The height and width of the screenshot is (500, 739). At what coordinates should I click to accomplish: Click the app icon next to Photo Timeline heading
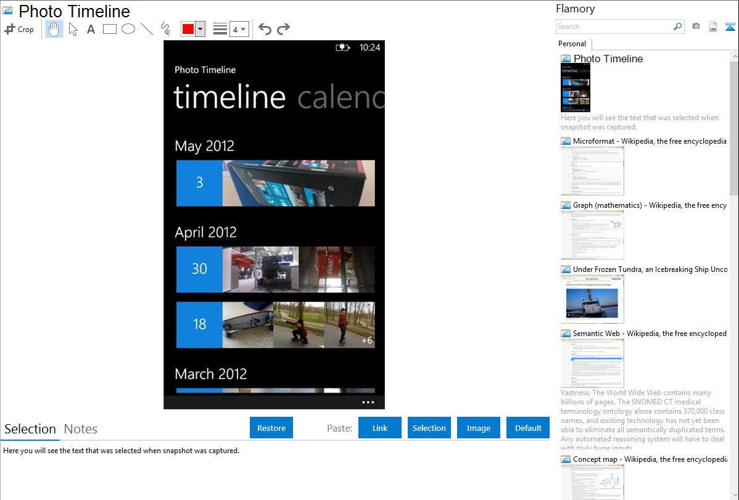tap(8, 10)
